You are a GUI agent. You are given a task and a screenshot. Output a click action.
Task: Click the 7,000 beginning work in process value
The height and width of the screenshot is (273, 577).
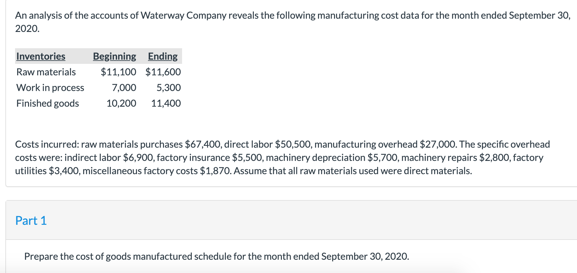pyautogui.click(x=124, y=88)
